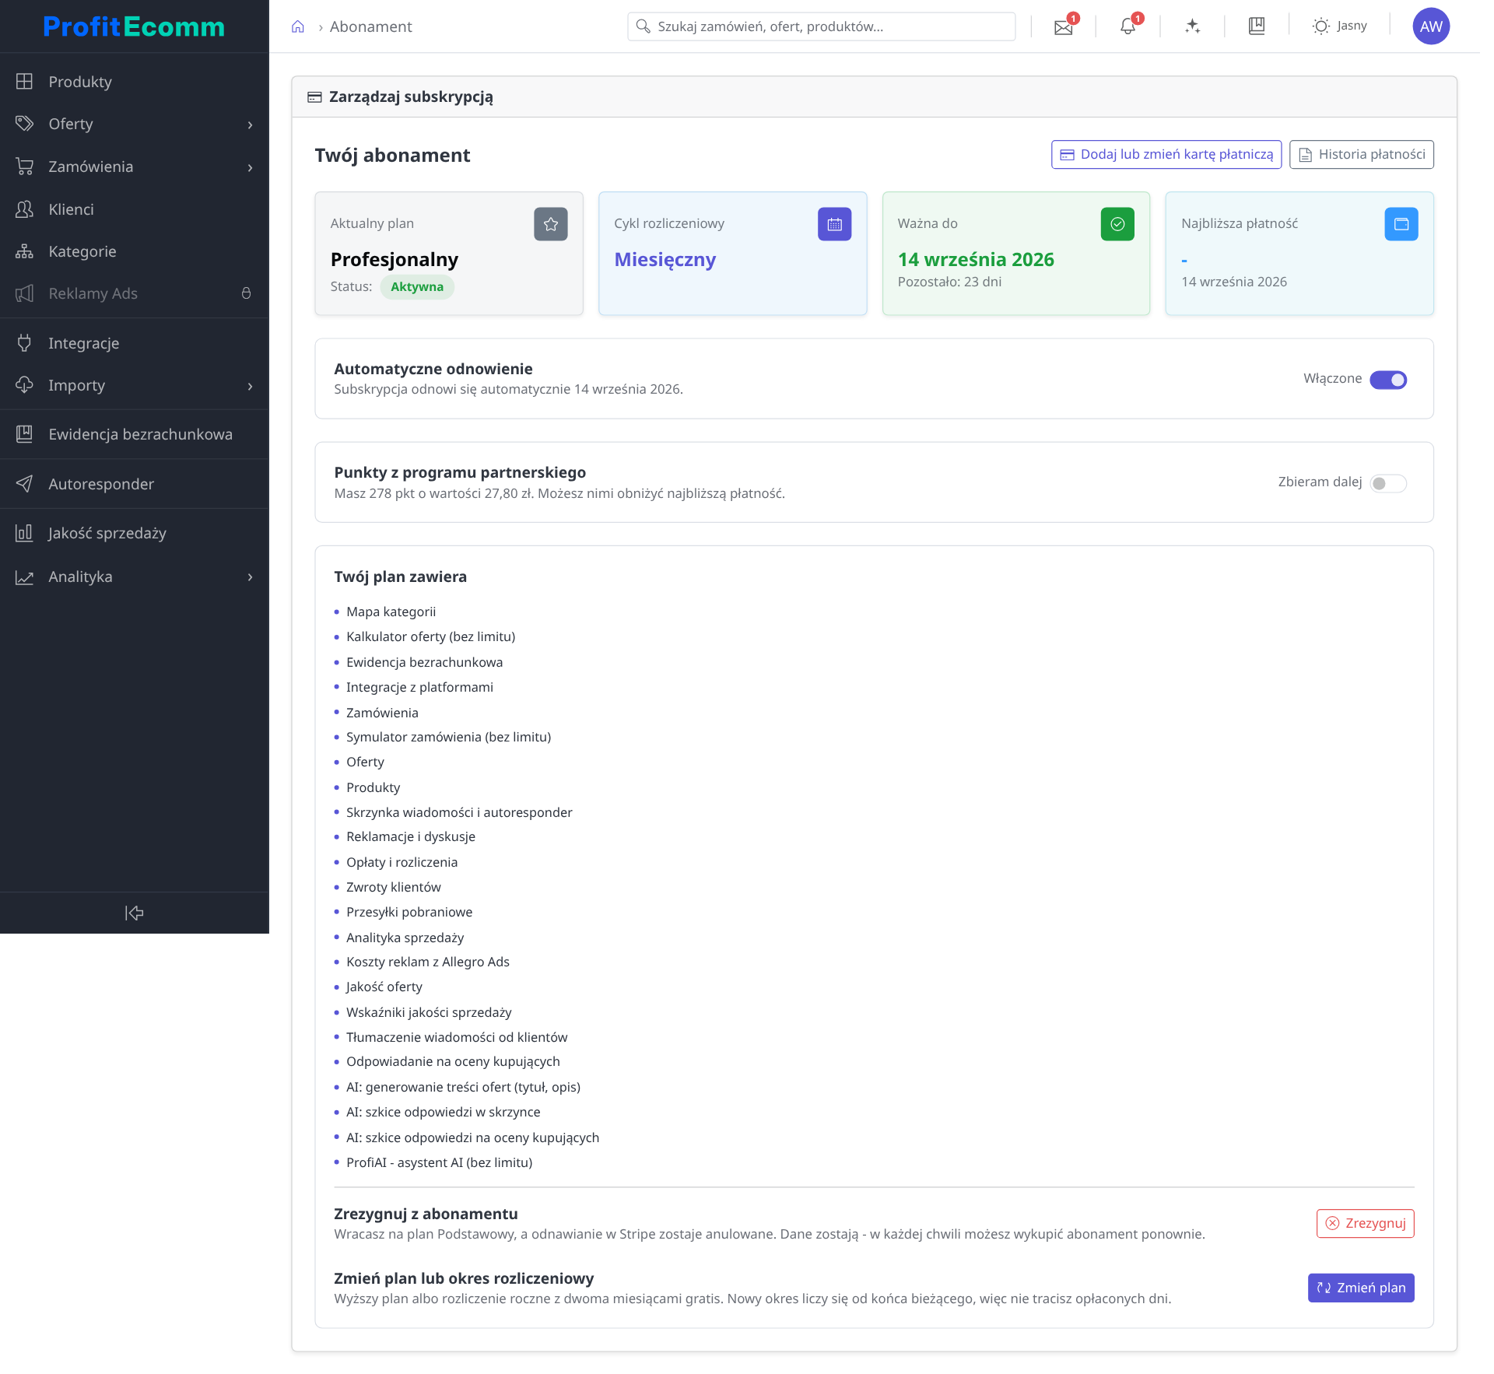Click the Abonament breadcrumb label
This screenshot has width=1494, height=1374.
click(370, 27)
